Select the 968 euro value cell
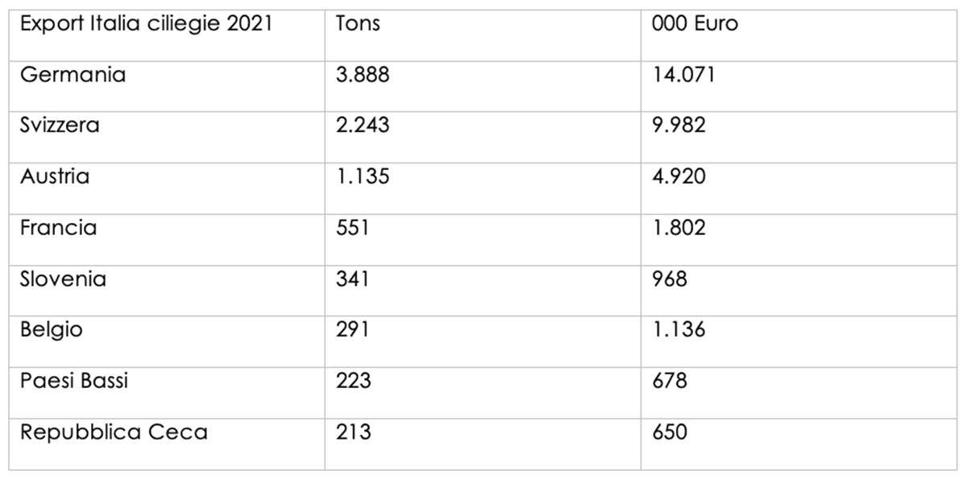This screenshot has height=479, width=967. click(x=798, y=291)
